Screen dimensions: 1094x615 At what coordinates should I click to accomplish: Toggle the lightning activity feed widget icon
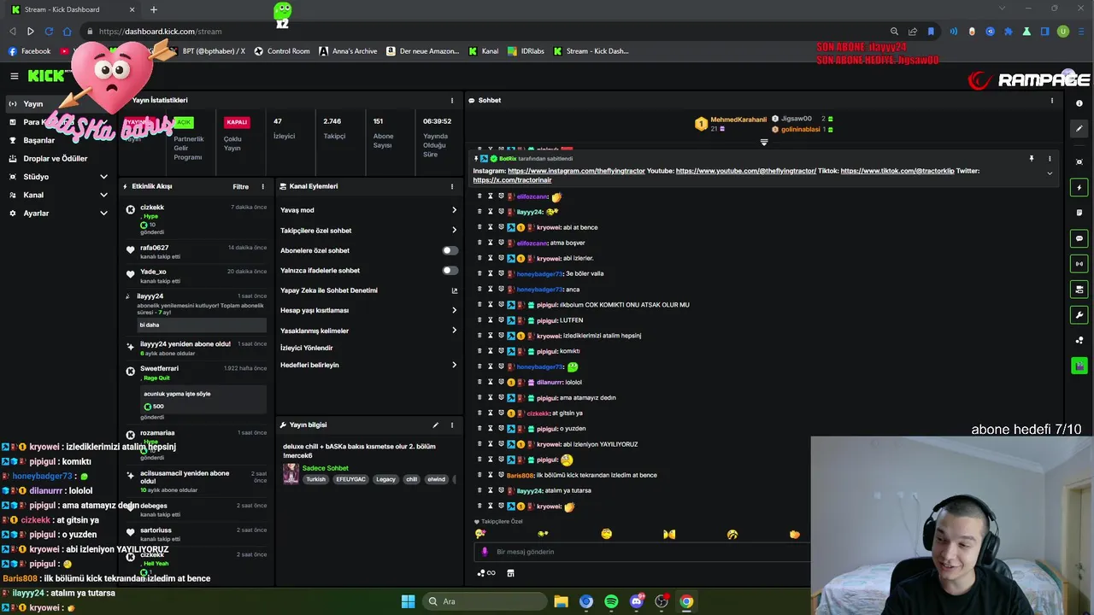[x=1079, y=187]
